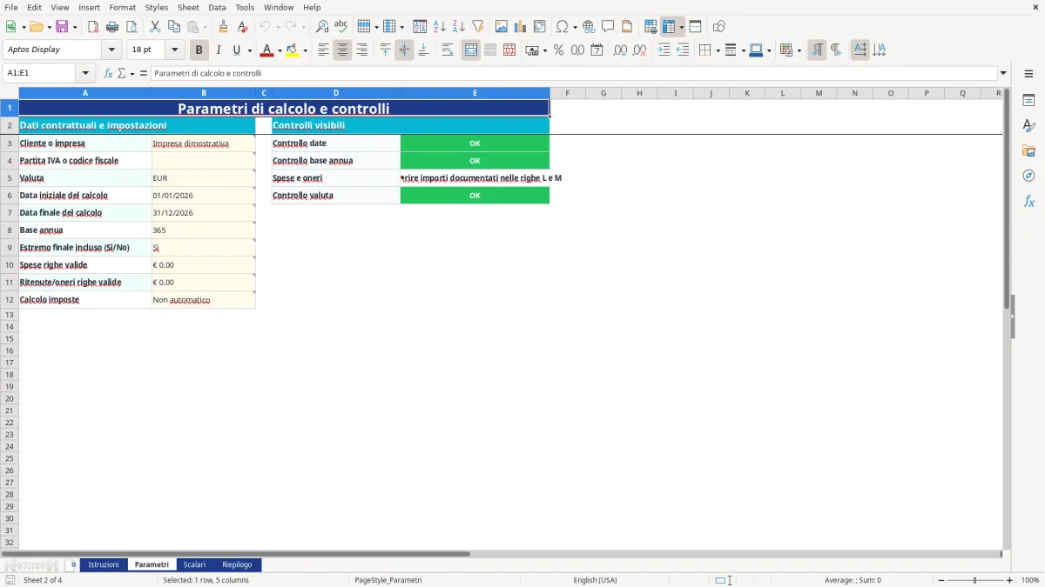
Task: Open the sidebar Navigator compass icon
Action: point(1028,176)
